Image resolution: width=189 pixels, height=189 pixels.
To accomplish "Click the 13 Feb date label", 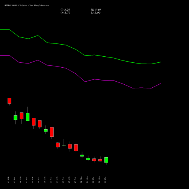I will pyautogui.click(x=14, y=180).
